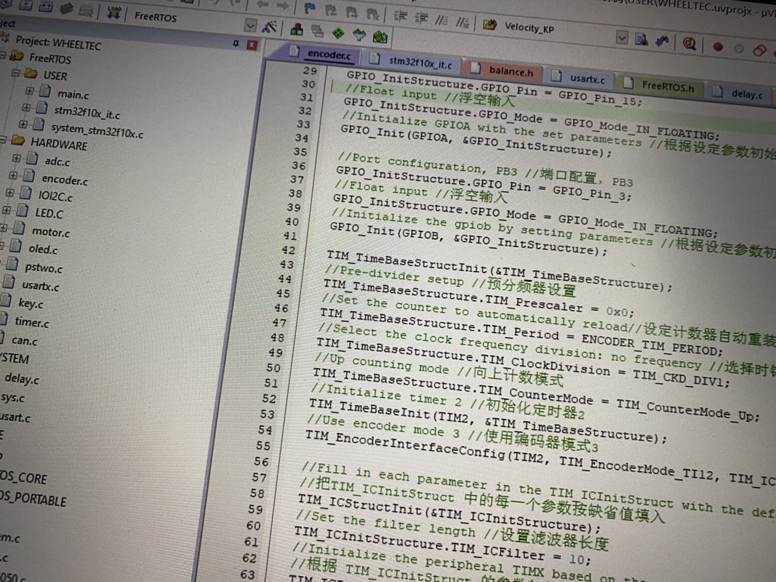This screenshot has width=776, height=582.
Task: Switch to balance.h editor tab
Action: click(x=510, y=72)
